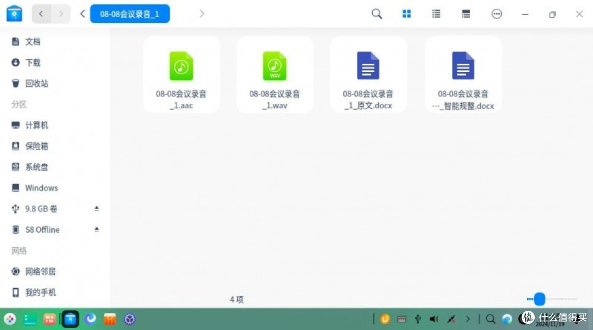Switch to icon grid view

pyautogui.click(x=406, y=14)
